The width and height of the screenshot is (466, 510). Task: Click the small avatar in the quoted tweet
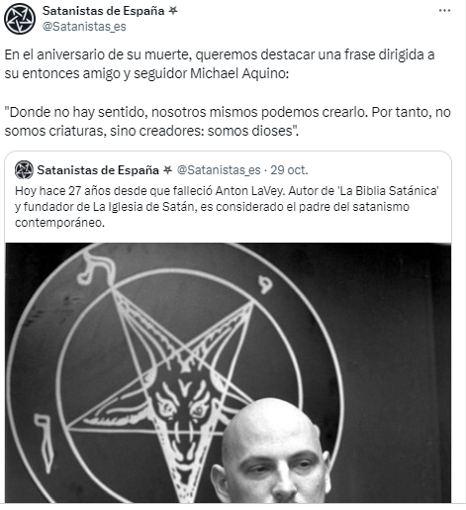pyautogui.click(x=24, y=169)
